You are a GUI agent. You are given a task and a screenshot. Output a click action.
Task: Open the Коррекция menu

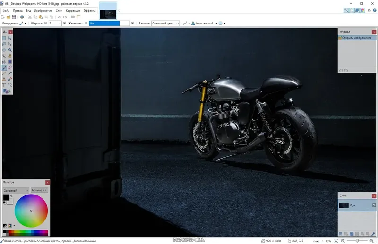click(x=73, y=10)
